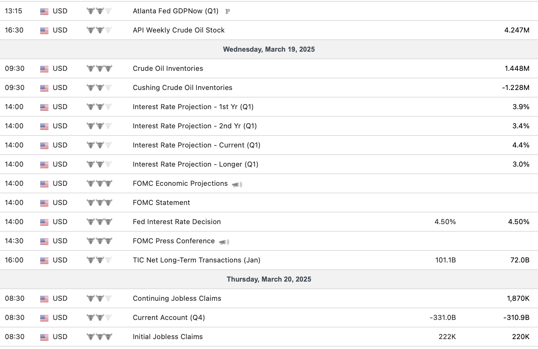
Task: Open the Interest Rate Projection - 1st Yr event
Action: point(193,107)
